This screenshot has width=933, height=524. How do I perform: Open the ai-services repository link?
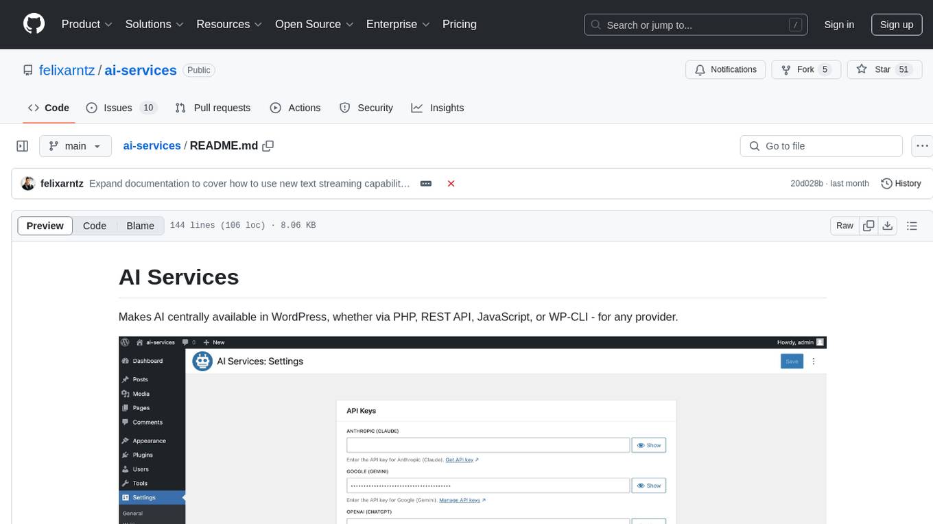141,70
